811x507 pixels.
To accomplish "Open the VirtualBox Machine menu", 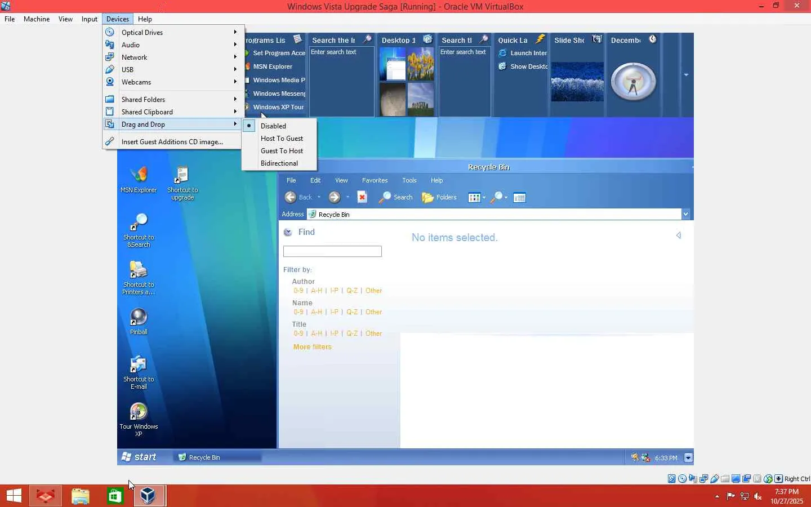I will [37, 19].
